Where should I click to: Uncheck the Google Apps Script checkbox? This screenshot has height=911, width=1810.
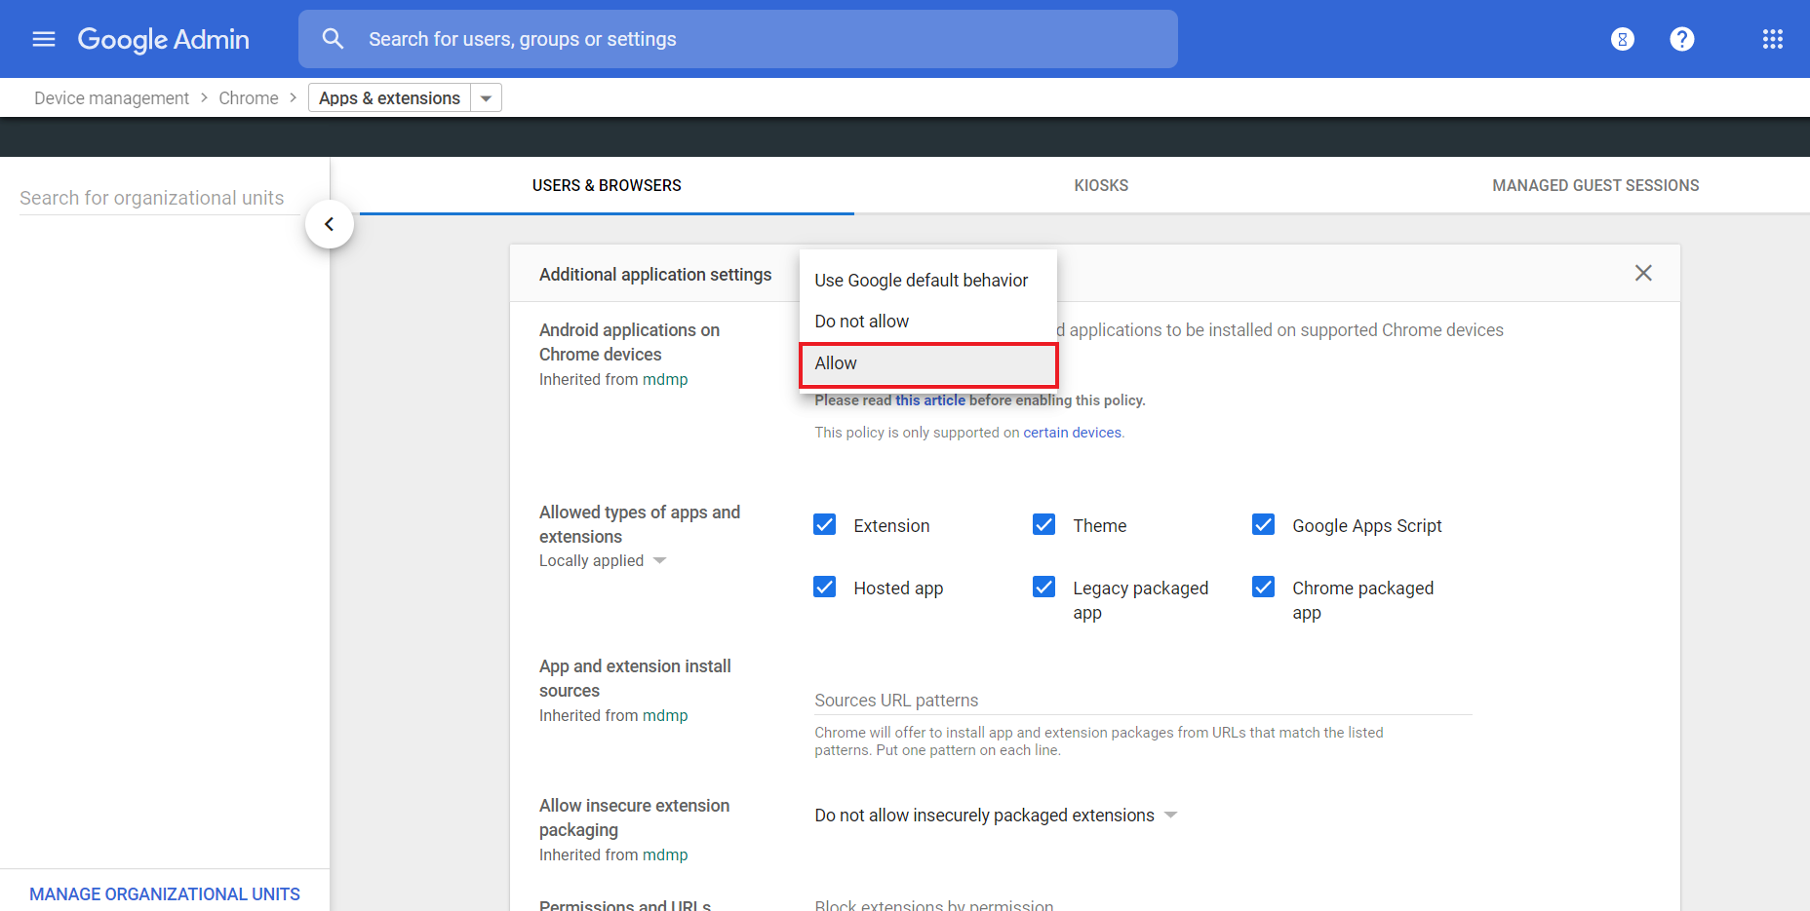click(x=1264, y=525)
